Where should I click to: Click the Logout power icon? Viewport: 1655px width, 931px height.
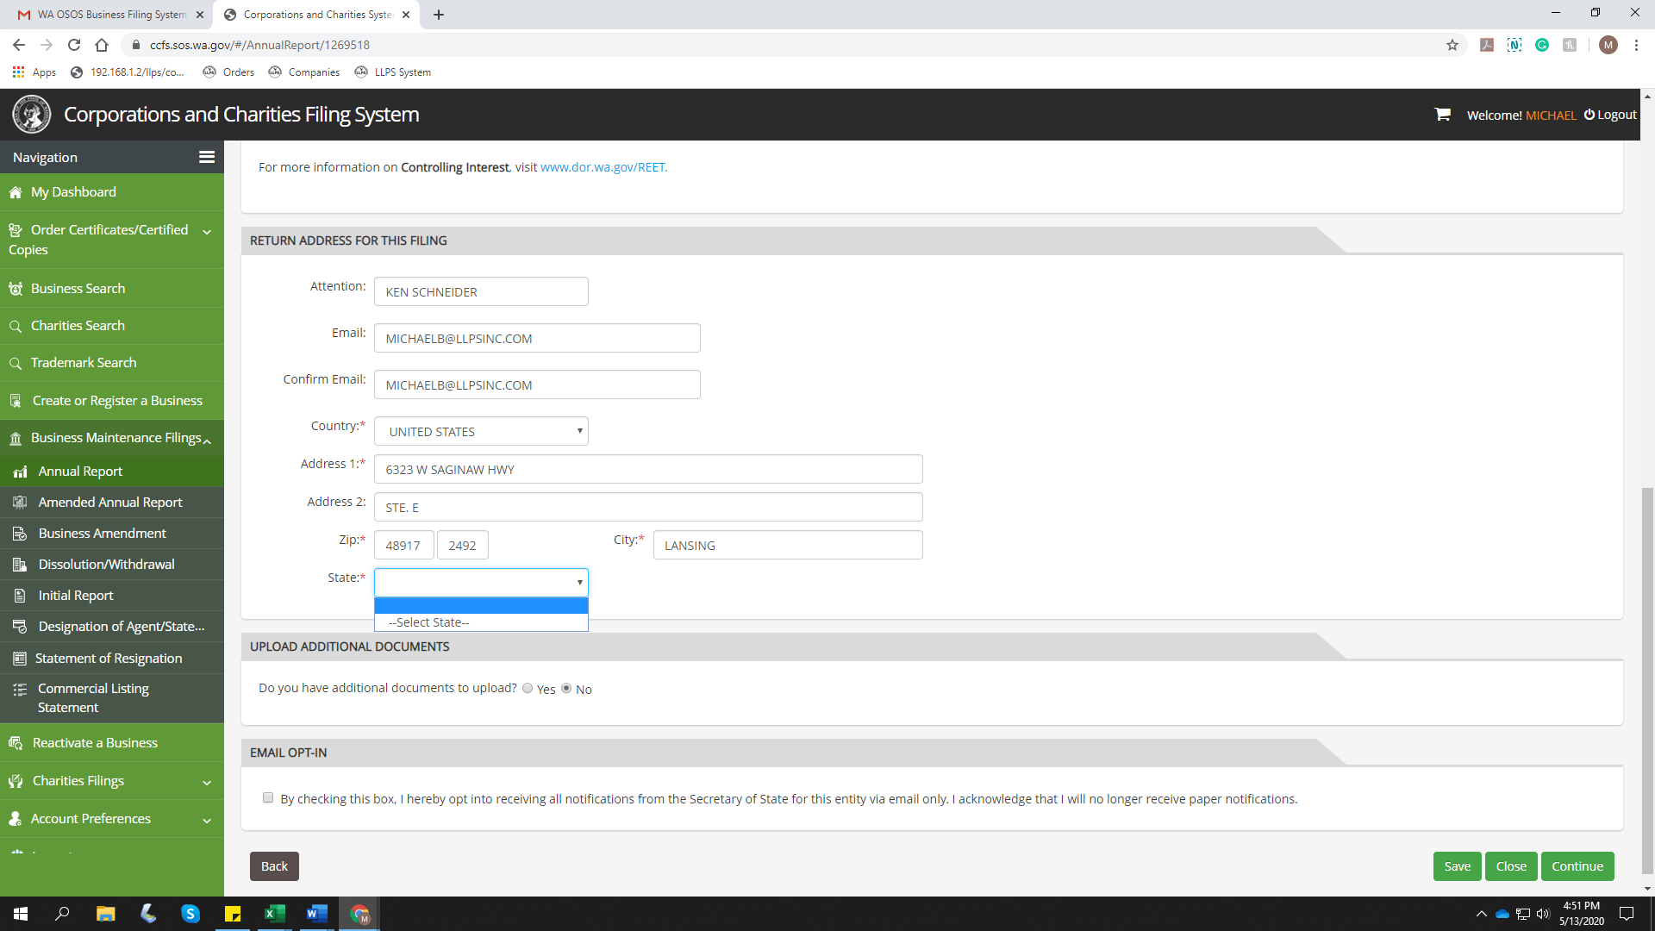(x=1589, y=115)
